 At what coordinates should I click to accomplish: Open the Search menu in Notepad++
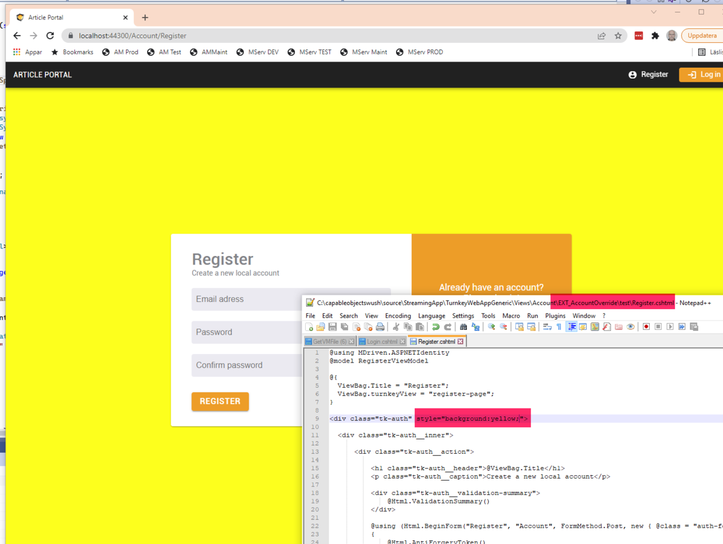pyautogui.click(x=349, y=316)
